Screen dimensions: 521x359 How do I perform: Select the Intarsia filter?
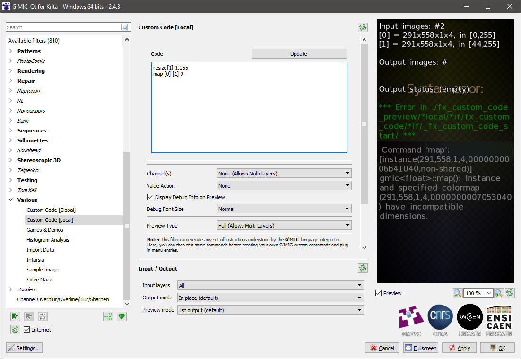coord(35,260)
